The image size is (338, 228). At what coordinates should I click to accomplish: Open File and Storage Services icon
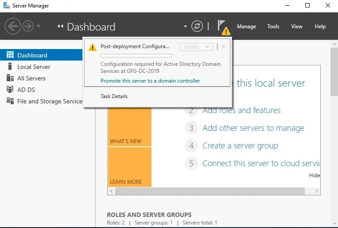pyautogui.click(x=10, y=101)
